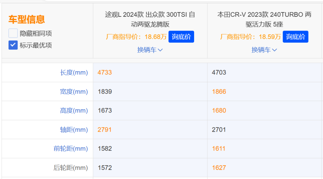Image resolution: width=323 pixels, height=179 pixels.
Task: Select 厂商指导价 18.59万 price text
Action: pos(250,37)
